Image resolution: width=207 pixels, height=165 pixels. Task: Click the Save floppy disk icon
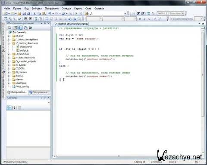coord(24,14)
